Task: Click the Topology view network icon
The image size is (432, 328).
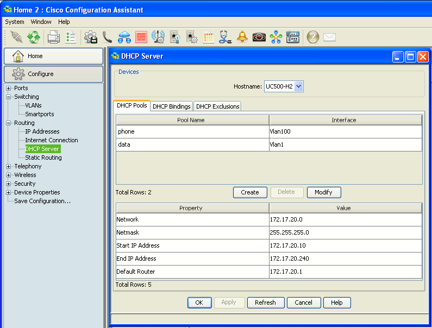Action: click(x=276, y=37)
